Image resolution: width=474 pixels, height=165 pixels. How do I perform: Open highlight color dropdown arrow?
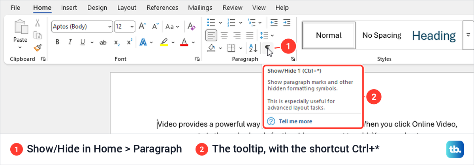(x=173, y=42)
